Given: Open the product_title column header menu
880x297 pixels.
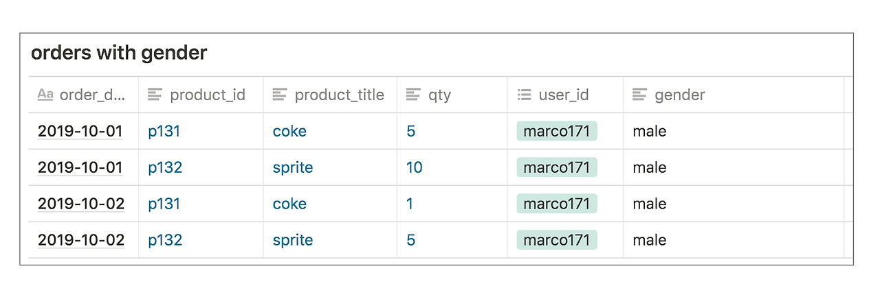Looking at the screenshot, I should (x=339, y=95).
